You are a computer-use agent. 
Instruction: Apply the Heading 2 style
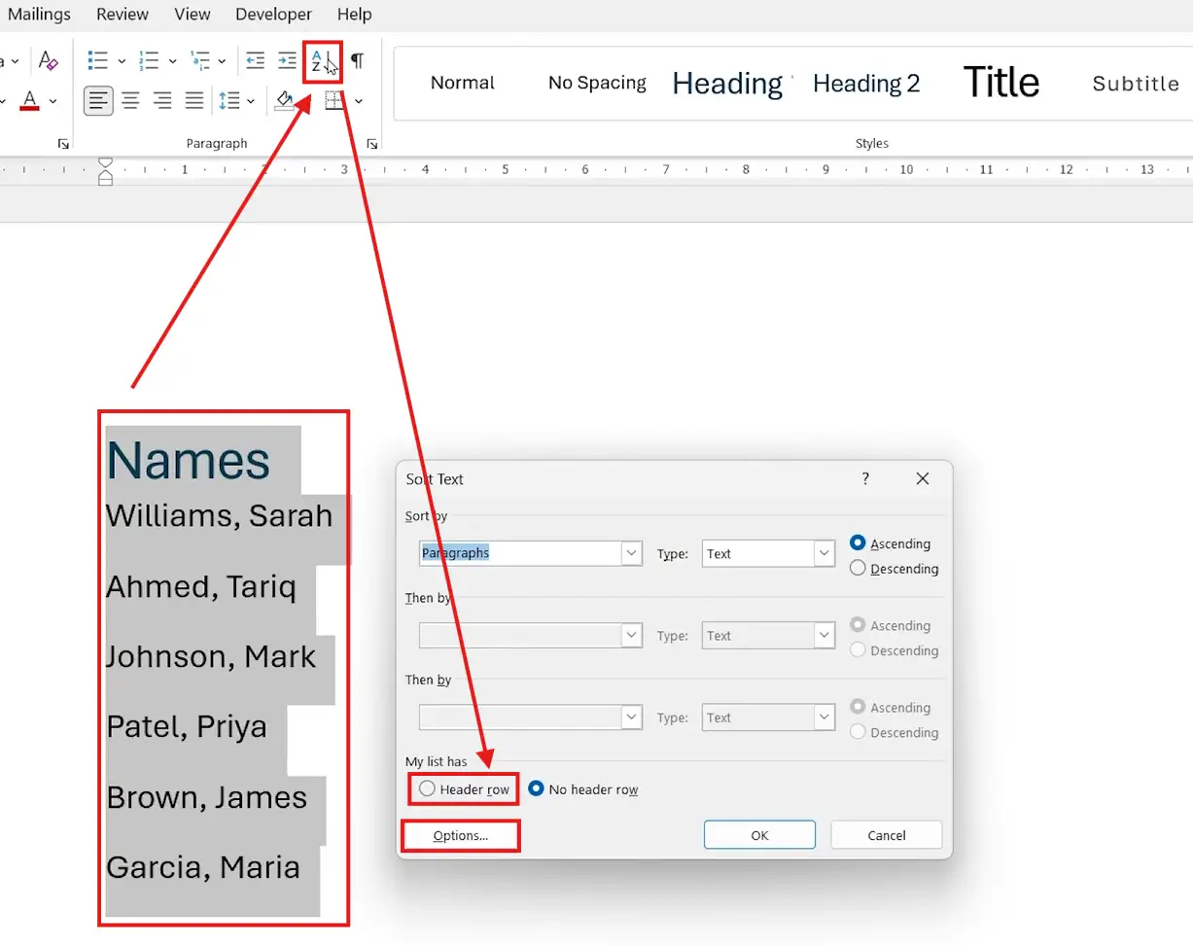(x=866, y=84)
